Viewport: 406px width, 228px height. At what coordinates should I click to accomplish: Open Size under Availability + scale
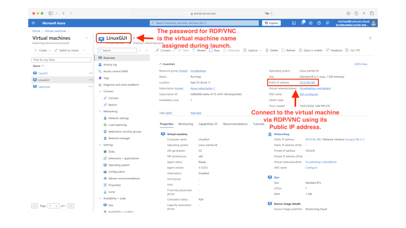point(111,205)
